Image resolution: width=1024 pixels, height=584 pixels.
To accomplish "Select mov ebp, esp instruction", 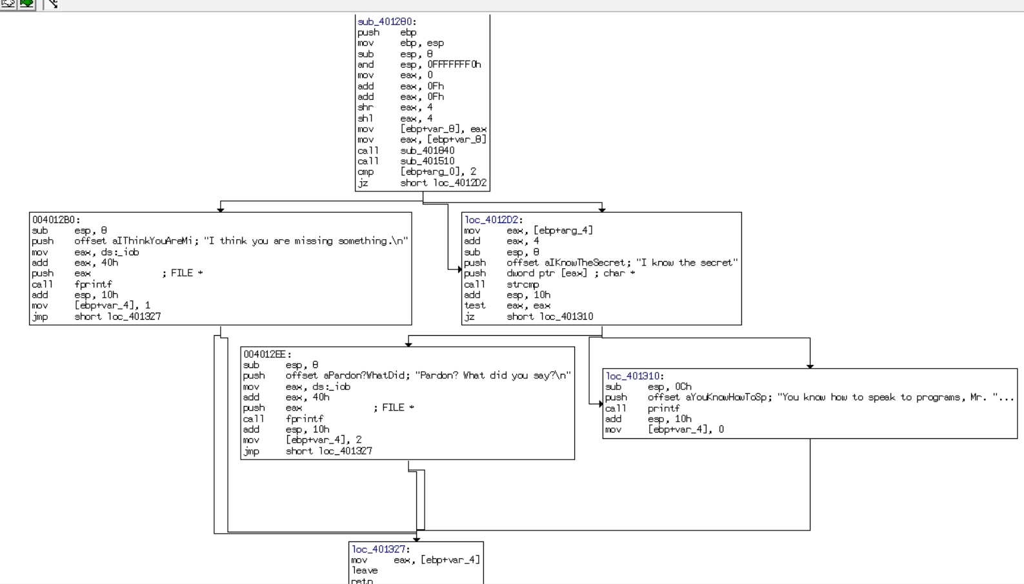I will (401, 43).
